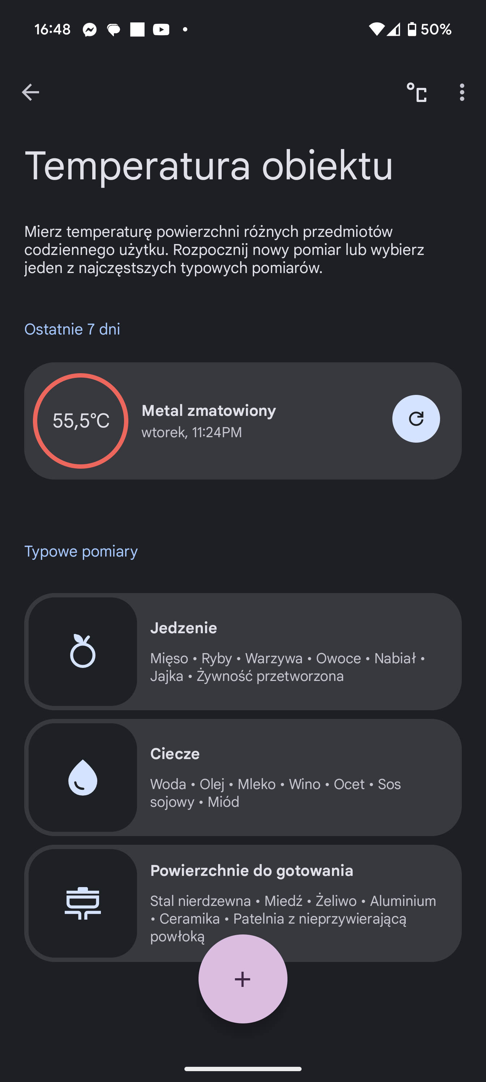486x1082 pixels.
Task: Tap the 55,5°C temperature ring
Action: (x=81, y=421)
